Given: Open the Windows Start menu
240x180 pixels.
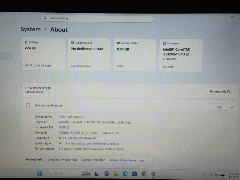Looking at the screenshot, I should point(40,173).
